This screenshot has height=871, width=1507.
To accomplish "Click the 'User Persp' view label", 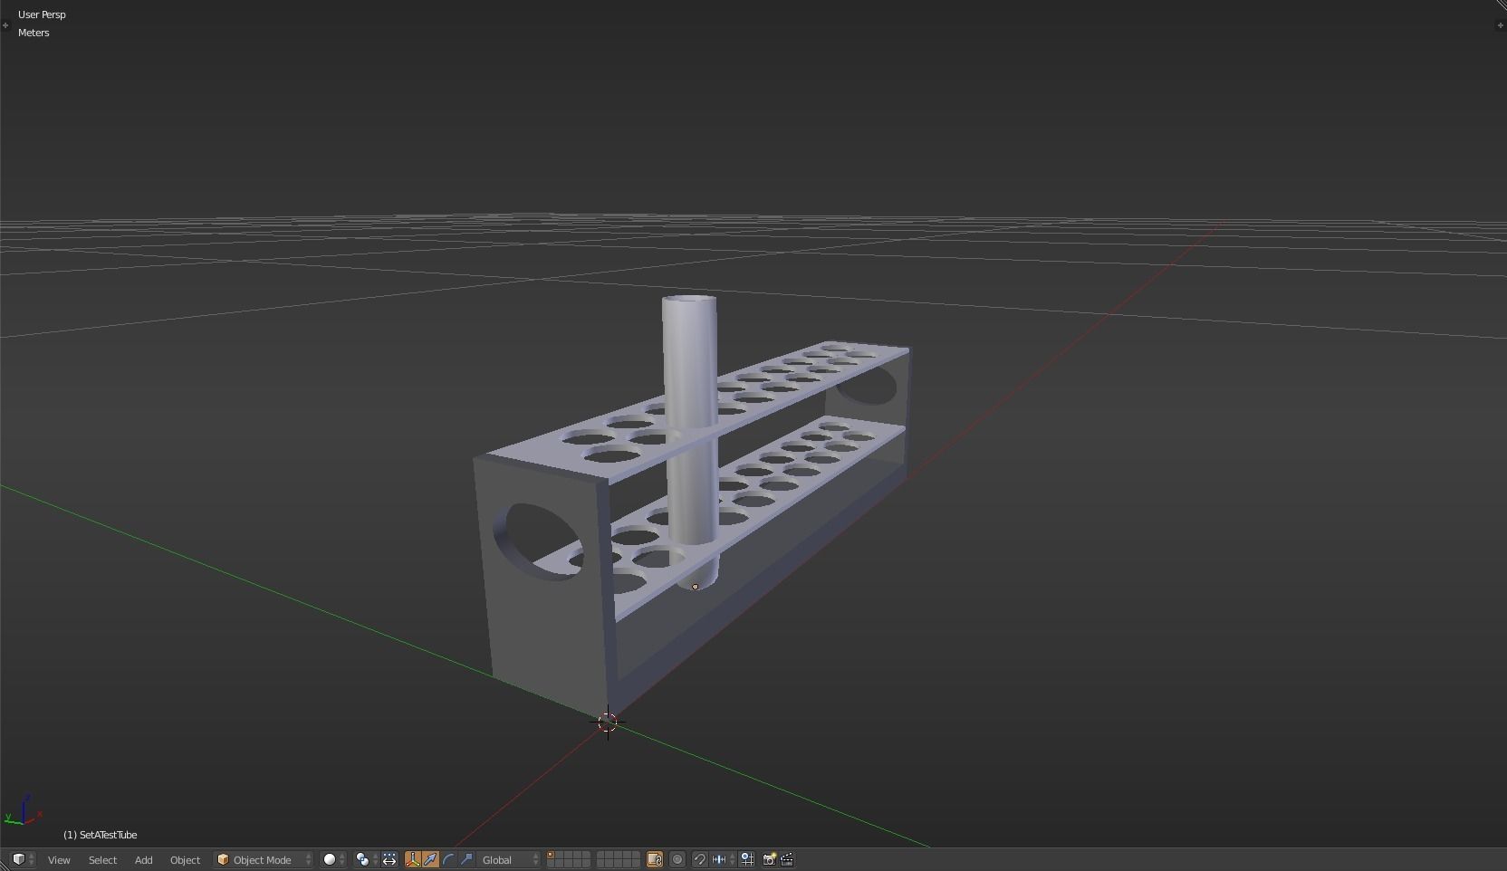I will coord(42,14).
